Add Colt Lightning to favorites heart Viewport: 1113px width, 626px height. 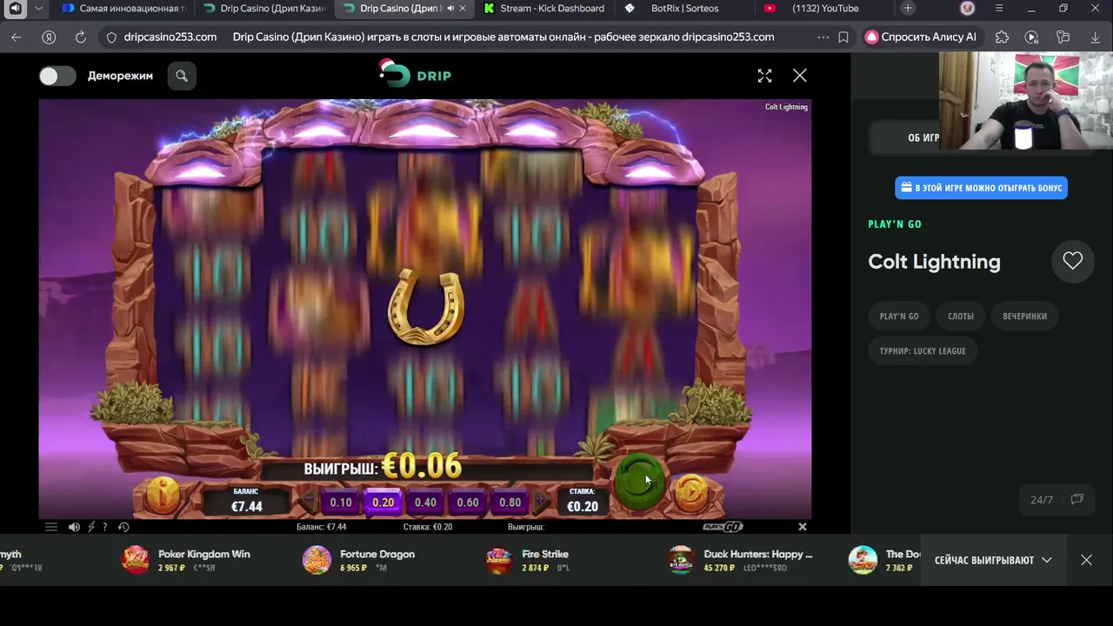(x=1072, y=261)
